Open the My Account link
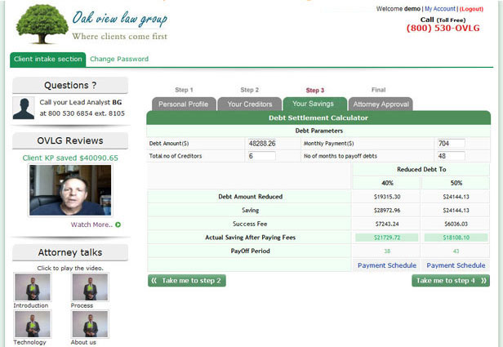The height and width of the screenshot is (347, 503). pyautogui.click(x=440, y=9)
